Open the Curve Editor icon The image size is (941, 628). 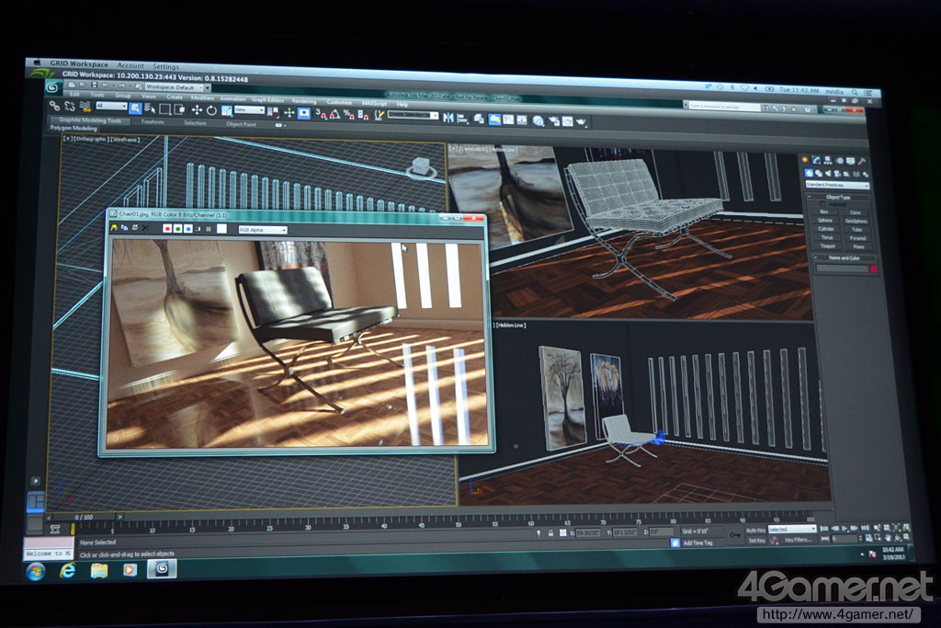pos(508,120)
